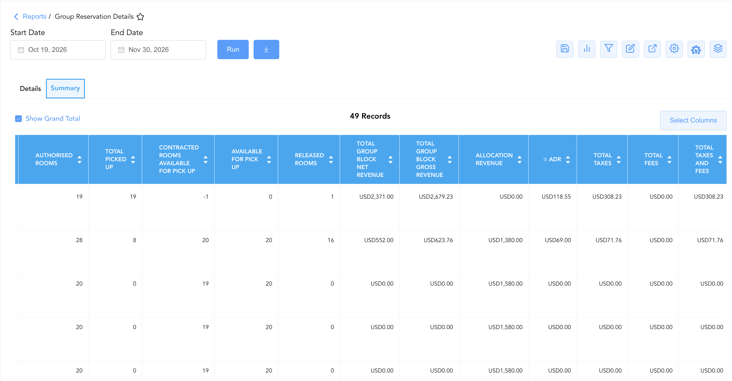Viewport: 732px width, 381px height.
Task: Click the stacked layers icon
Action: point(718,49)
